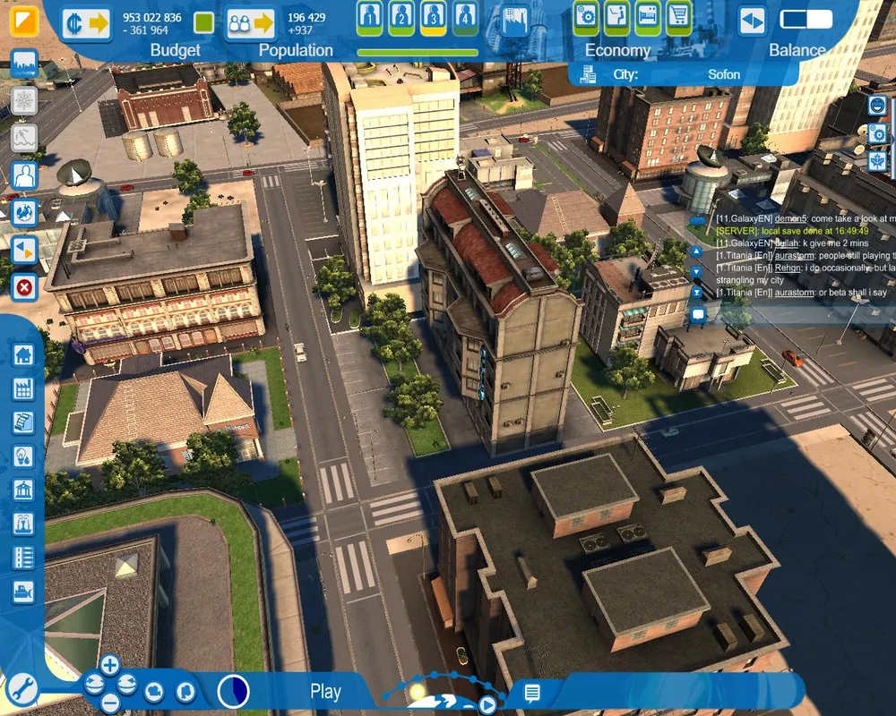Click the second aurastorm name in chat
896x716 pixels.
click(x=794, y=293)
